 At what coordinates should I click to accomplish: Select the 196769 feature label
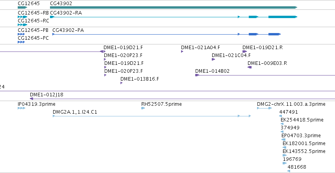(292, 159)
